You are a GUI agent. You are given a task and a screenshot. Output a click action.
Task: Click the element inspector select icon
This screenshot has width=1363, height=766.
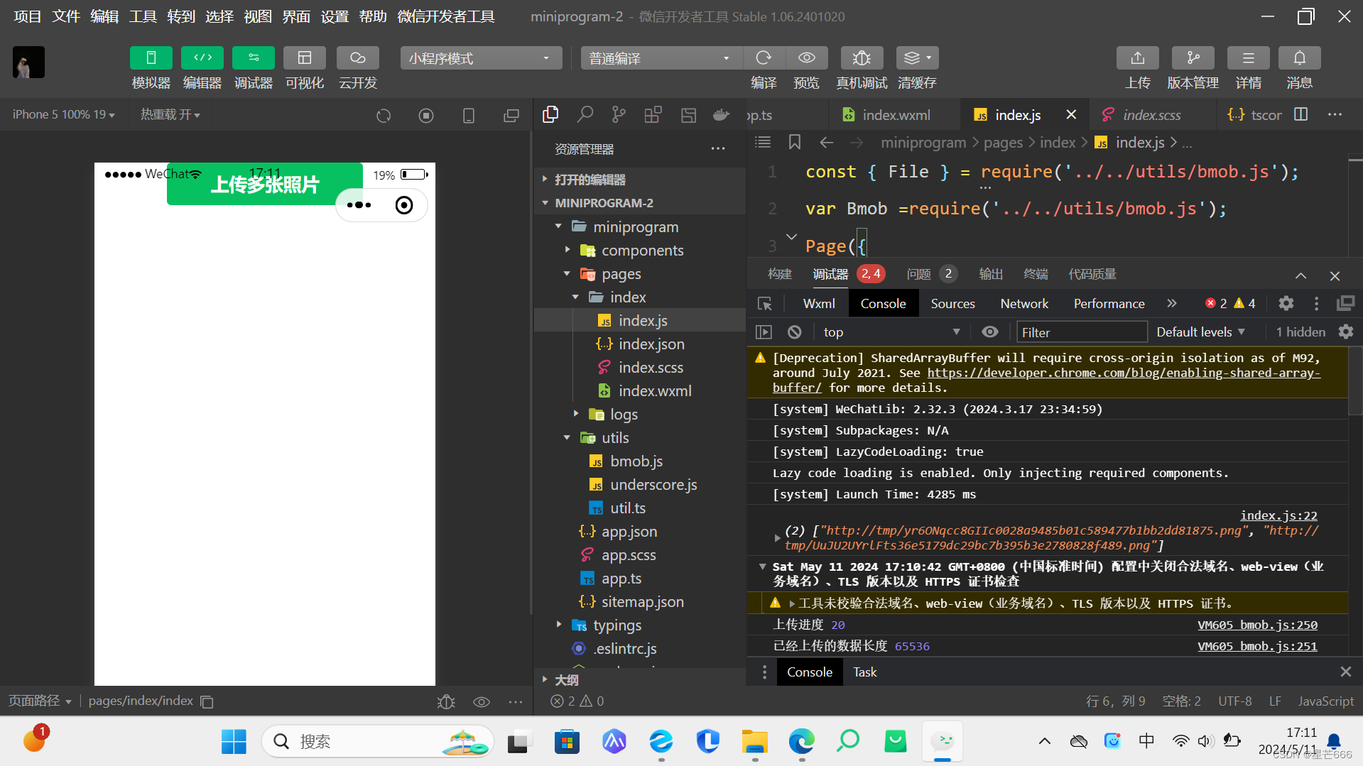click(764, 304)
